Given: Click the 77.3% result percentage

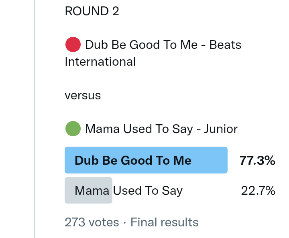Looking at the screenshot, I should click(257, 161).
